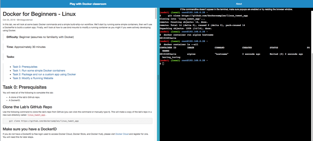Click the "A DockerID" bullet item

[x=15, y=100]
